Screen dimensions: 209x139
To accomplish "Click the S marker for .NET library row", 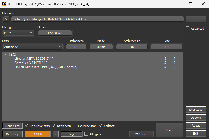I will click(x=165, y=59).
